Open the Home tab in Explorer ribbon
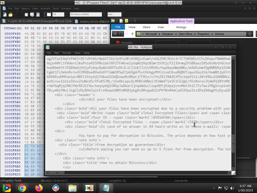Viewport: 257px width, 193px height. [x=132, y=27]
